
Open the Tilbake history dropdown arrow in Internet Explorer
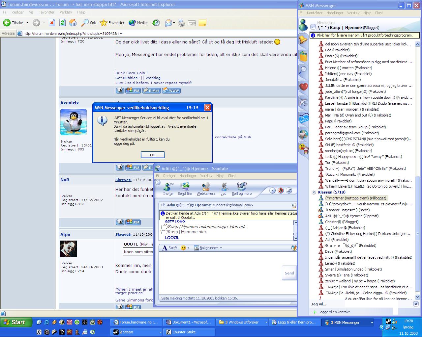[27, 23]
